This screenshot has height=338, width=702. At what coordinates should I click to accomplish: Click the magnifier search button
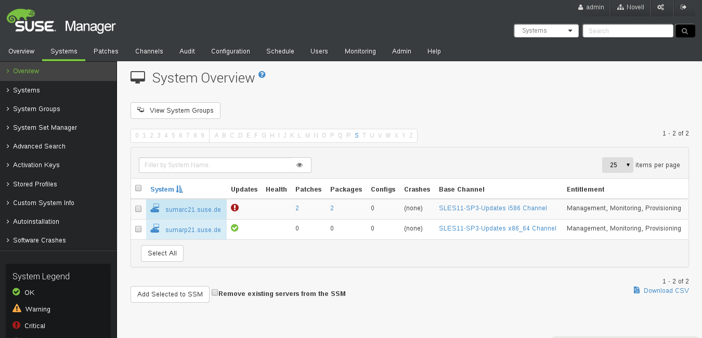pyautogui.click(x=685, y=31)
